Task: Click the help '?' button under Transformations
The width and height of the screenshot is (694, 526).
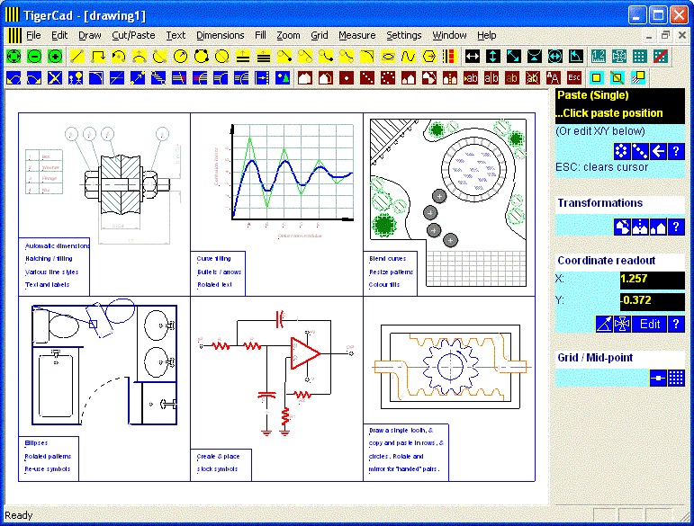Action: (676, 227)
